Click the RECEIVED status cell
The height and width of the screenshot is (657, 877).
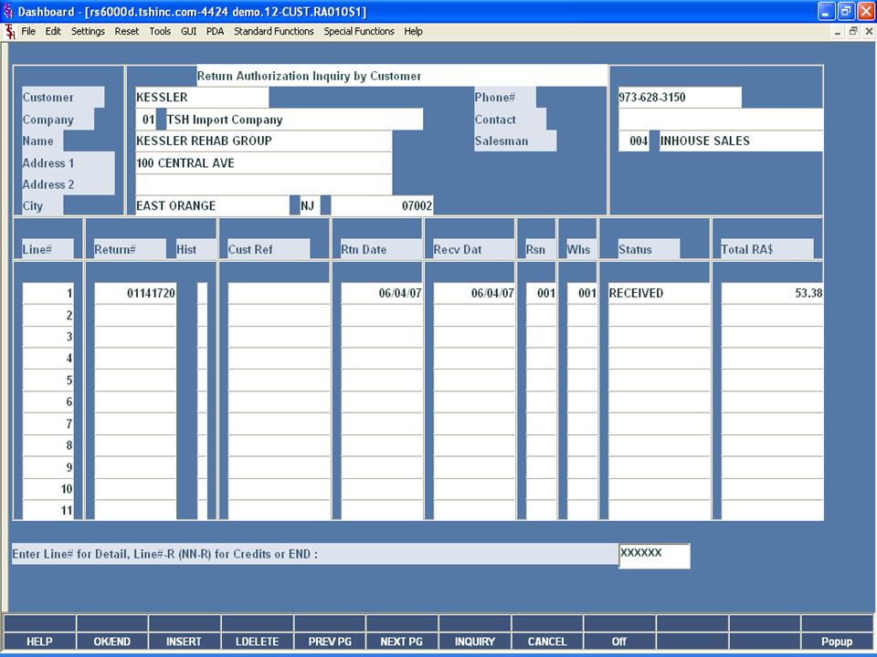coord(659,293)
